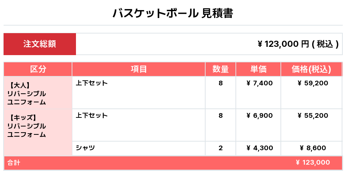Click the ¥ 123,000 円 (税込) order total
The height and width of the screenshot is (174, 346).
pos(298,44)
